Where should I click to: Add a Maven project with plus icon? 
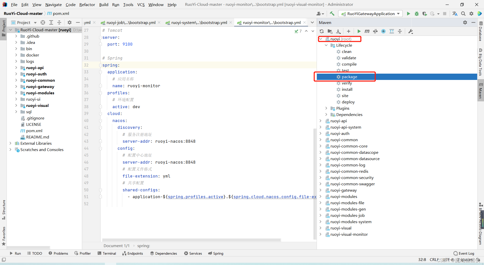(x=349, y=31)
